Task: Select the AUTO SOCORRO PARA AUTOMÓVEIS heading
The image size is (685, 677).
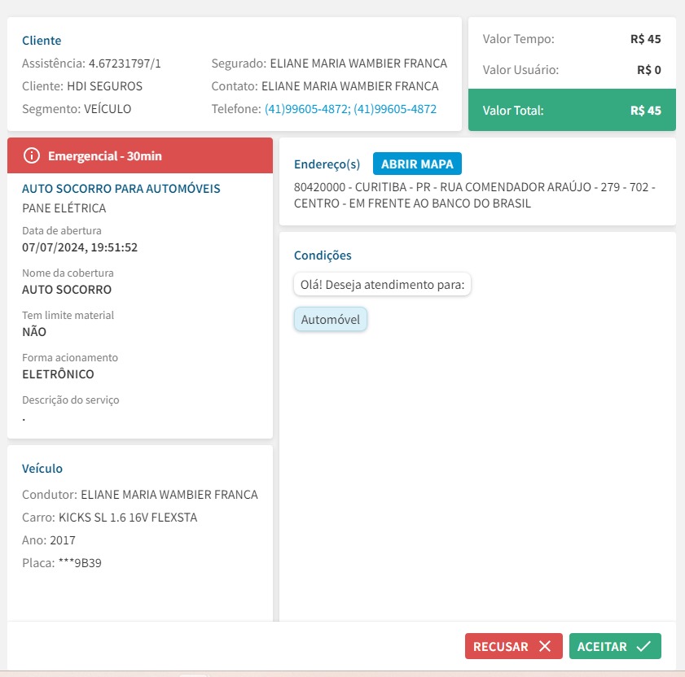Action: pos(121,189)
